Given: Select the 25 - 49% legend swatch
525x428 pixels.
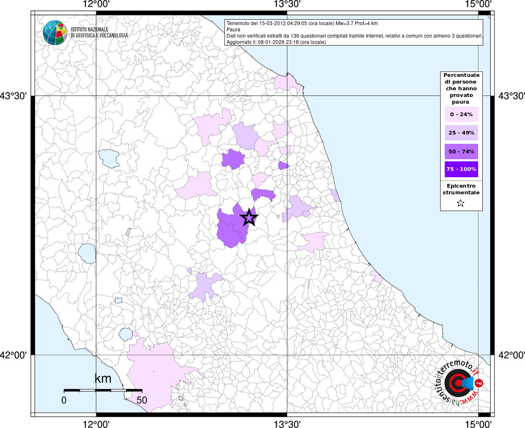Looking at the screenshot, I should click(461, 132).
